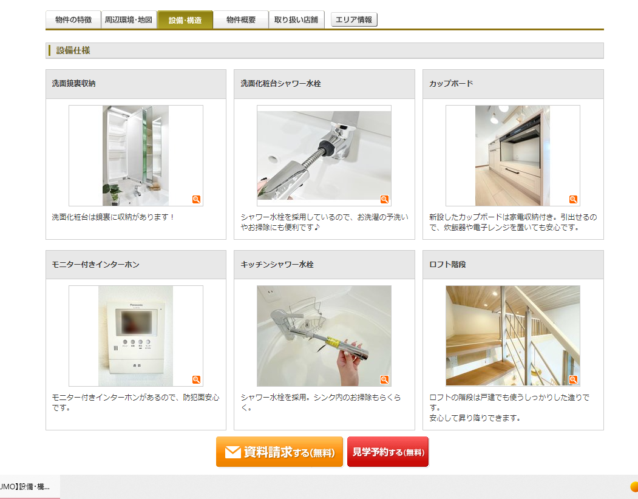638x499 pixels.
Task: Open the loft staircase photo thumbnail
Action: [513, 336]
